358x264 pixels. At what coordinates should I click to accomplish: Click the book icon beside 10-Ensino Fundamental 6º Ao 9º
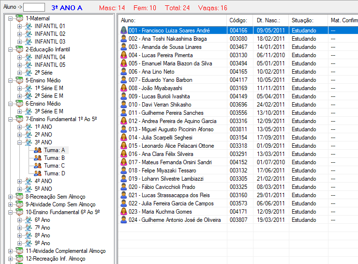tap(19, 212)
